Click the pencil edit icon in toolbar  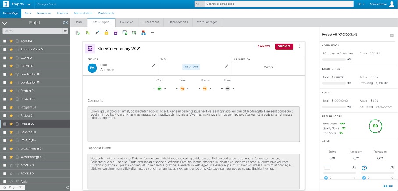[x=97, y=32]
